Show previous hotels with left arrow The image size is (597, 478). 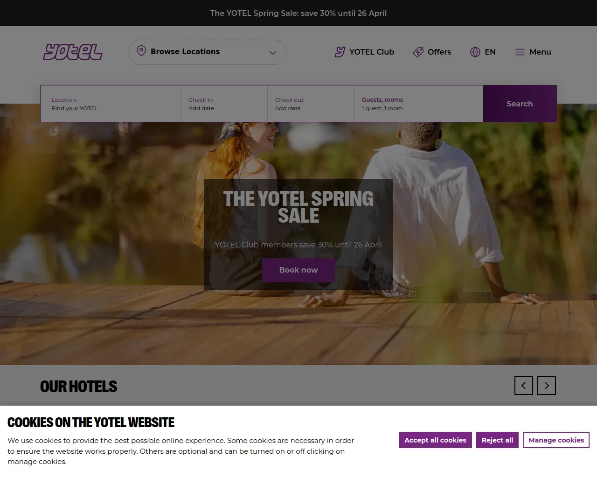click(524, 386)
